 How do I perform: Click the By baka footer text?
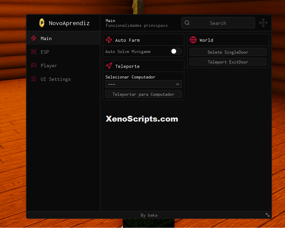tap(149, 215)
